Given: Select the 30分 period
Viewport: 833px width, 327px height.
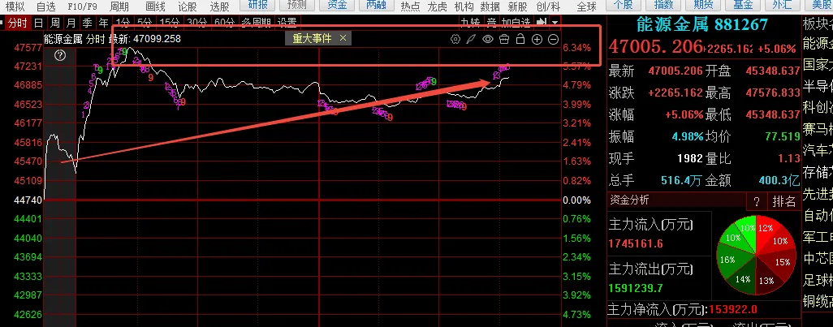Looking at the screenshot, I should [x=197, y=23].
